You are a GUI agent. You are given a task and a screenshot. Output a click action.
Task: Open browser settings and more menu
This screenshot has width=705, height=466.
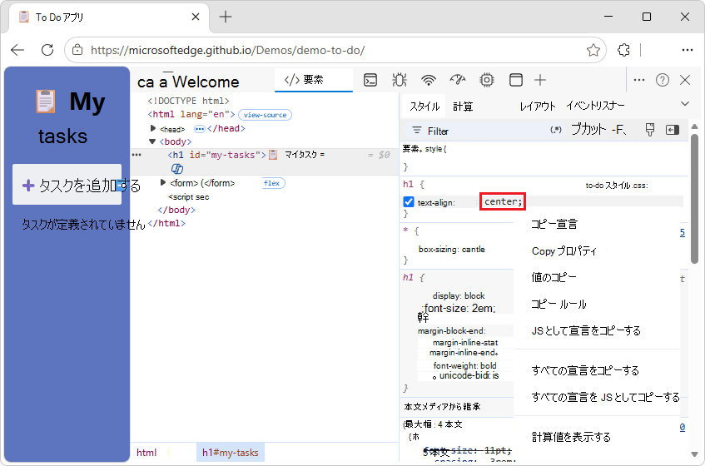click(x=687, y=50)
